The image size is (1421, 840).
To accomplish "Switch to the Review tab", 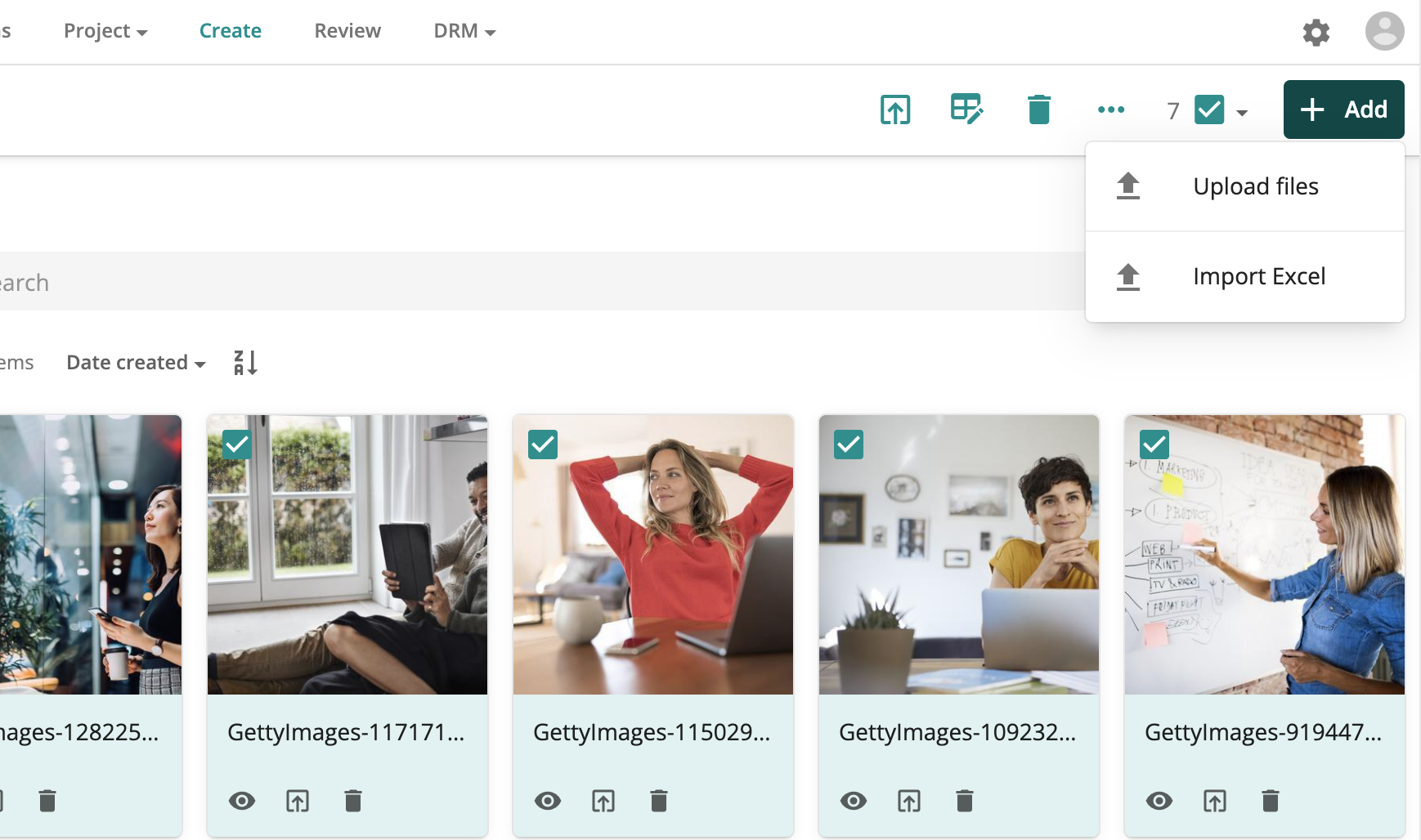I will (347, 31).
